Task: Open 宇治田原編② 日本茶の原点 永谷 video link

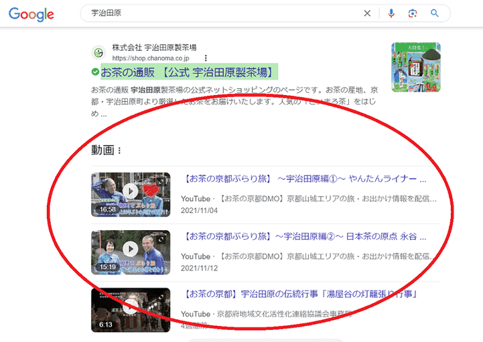Action: pos(305,236)
